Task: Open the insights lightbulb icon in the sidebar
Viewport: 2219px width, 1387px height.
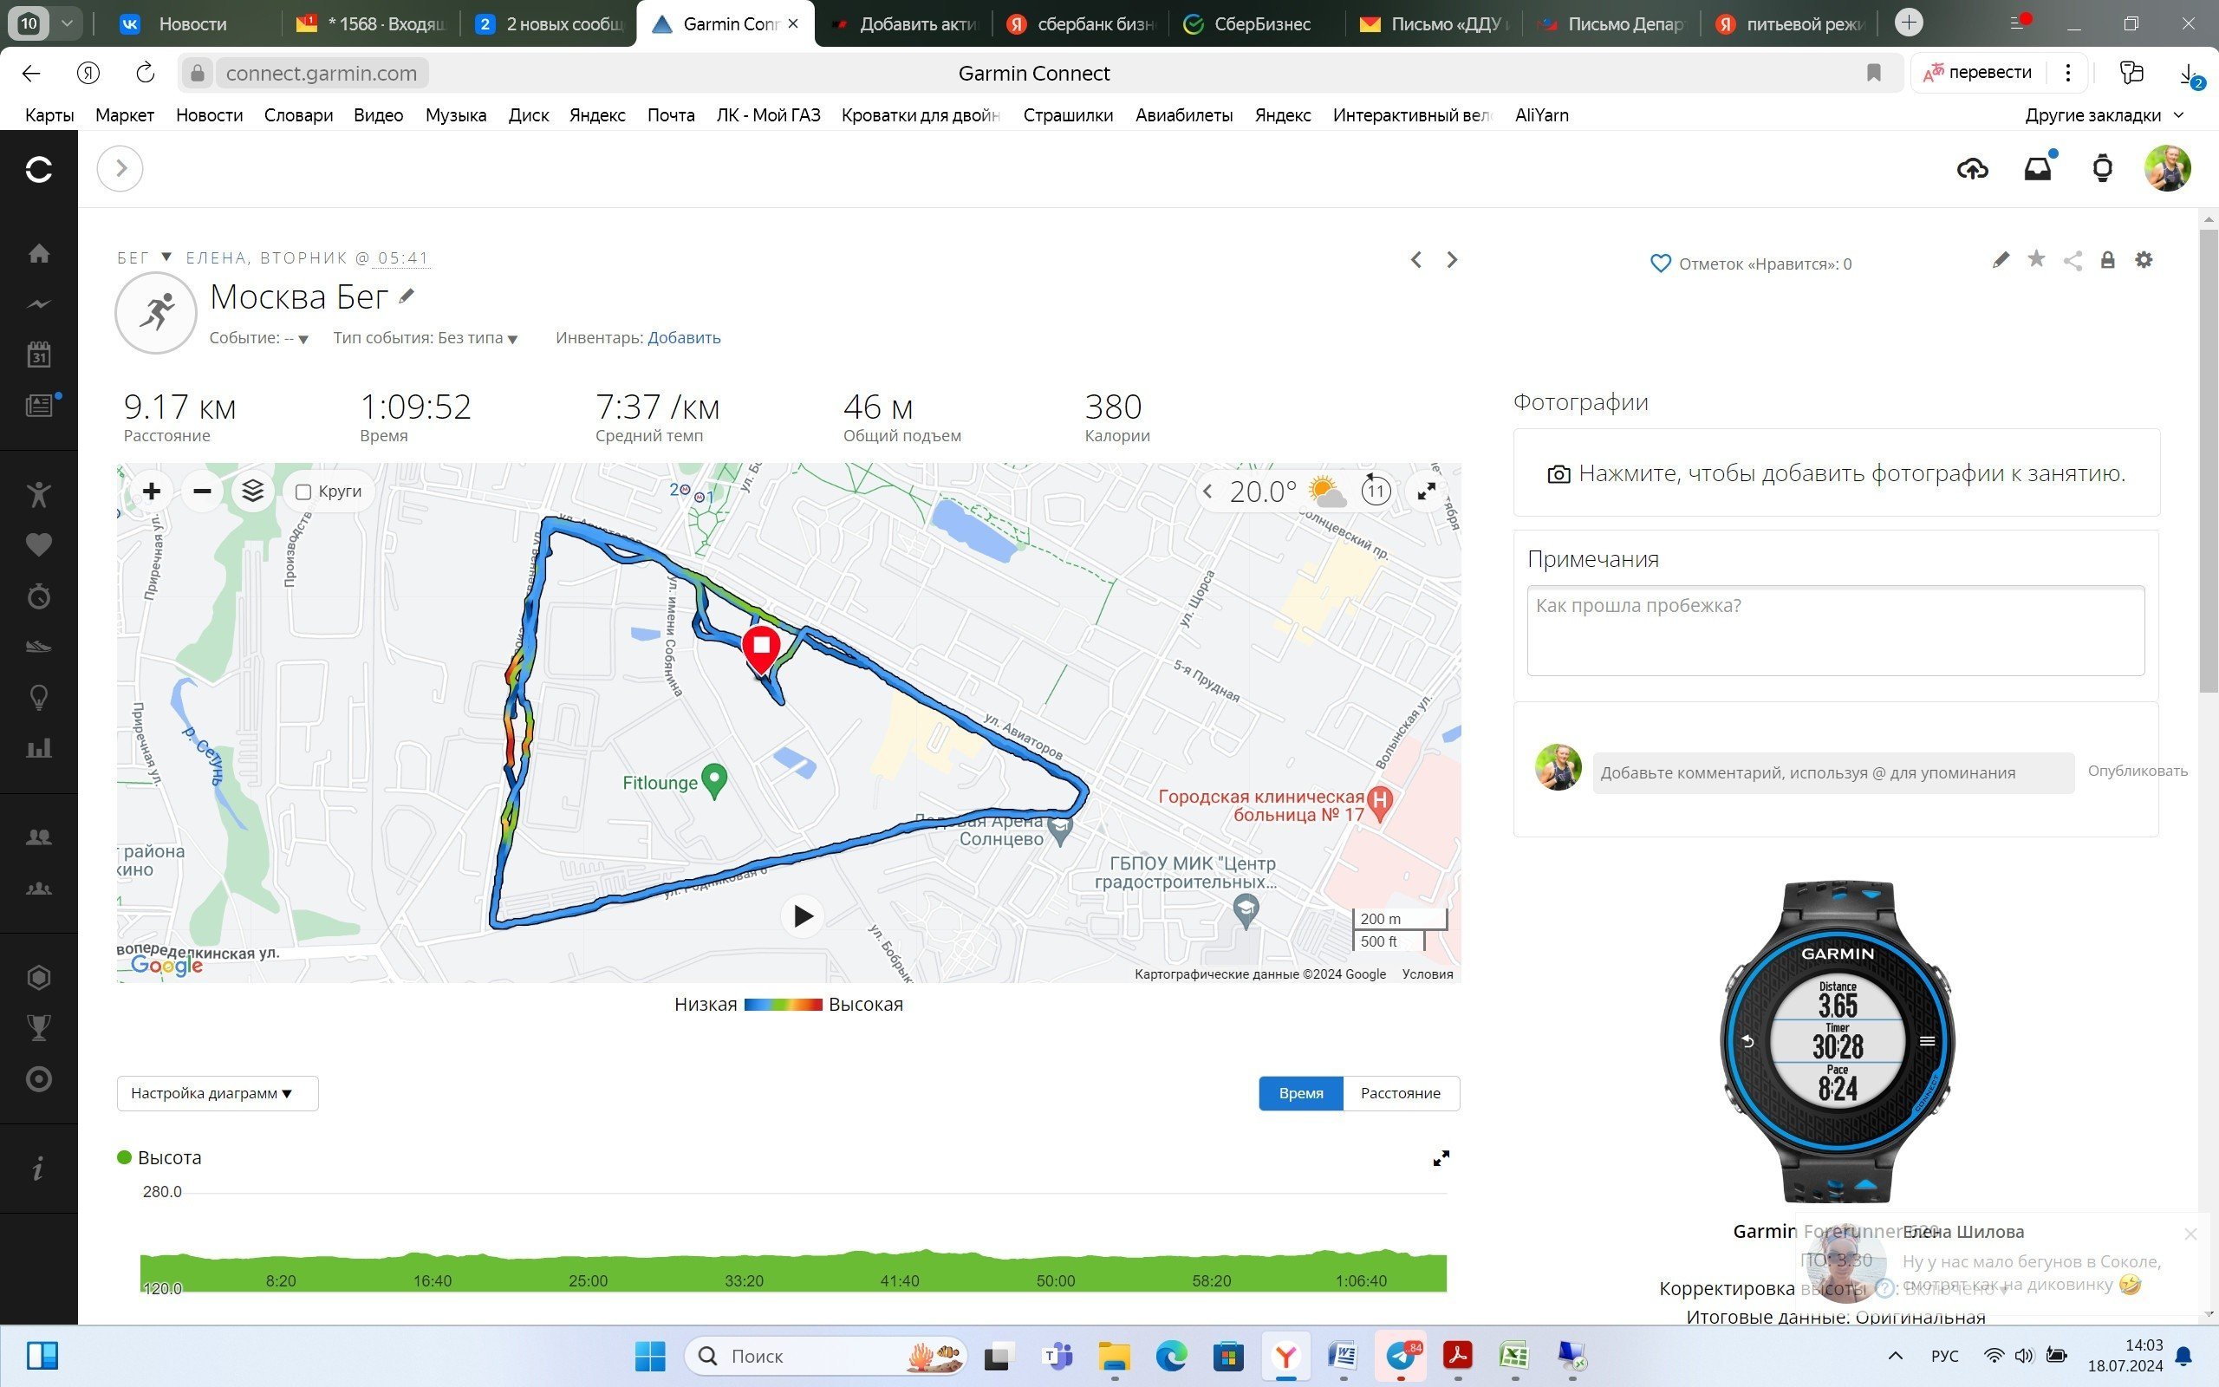Action: click(x=38, y=698)
